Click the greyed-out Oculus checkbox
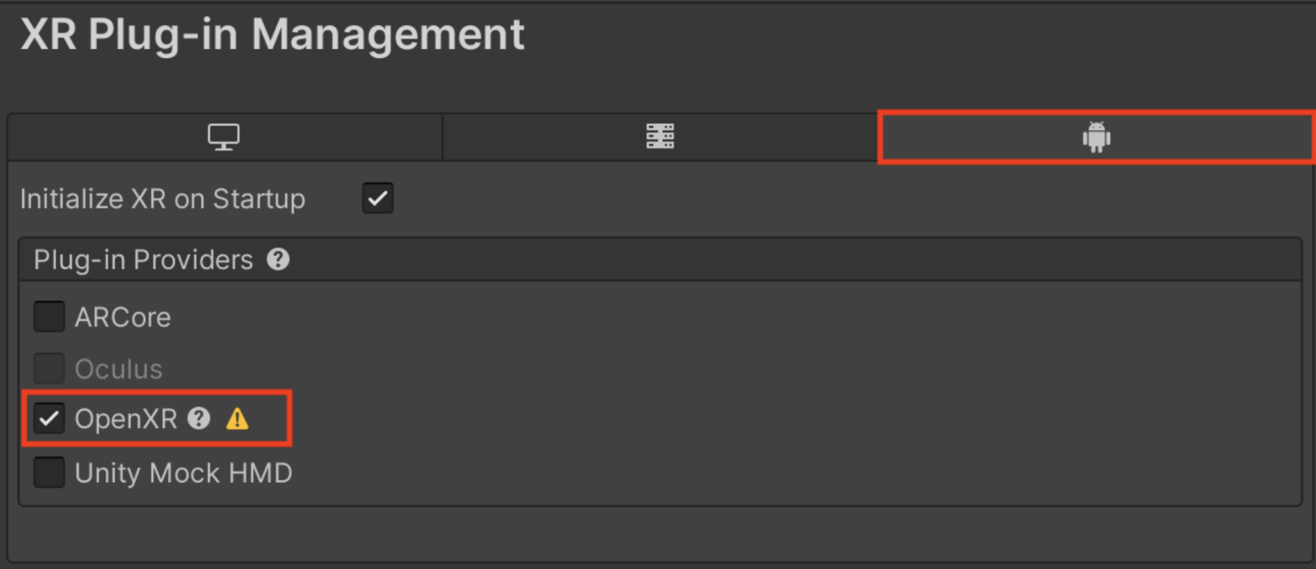 [49, 368]
